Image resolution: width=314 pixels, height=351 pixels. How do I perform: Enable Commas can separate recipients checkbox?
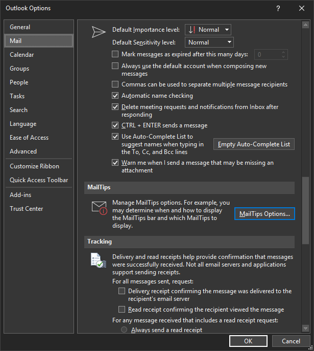(115, 84)
